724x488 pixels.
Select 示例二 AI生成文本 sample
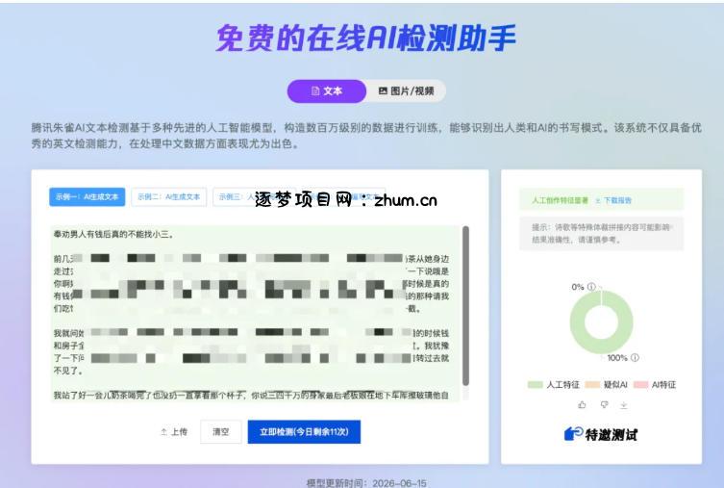(168, 197)
